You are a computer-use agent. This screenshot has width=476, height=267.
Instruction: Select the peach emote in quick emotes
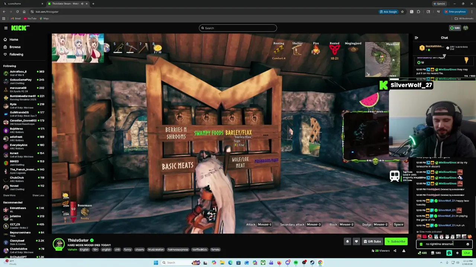click(470, 237)
